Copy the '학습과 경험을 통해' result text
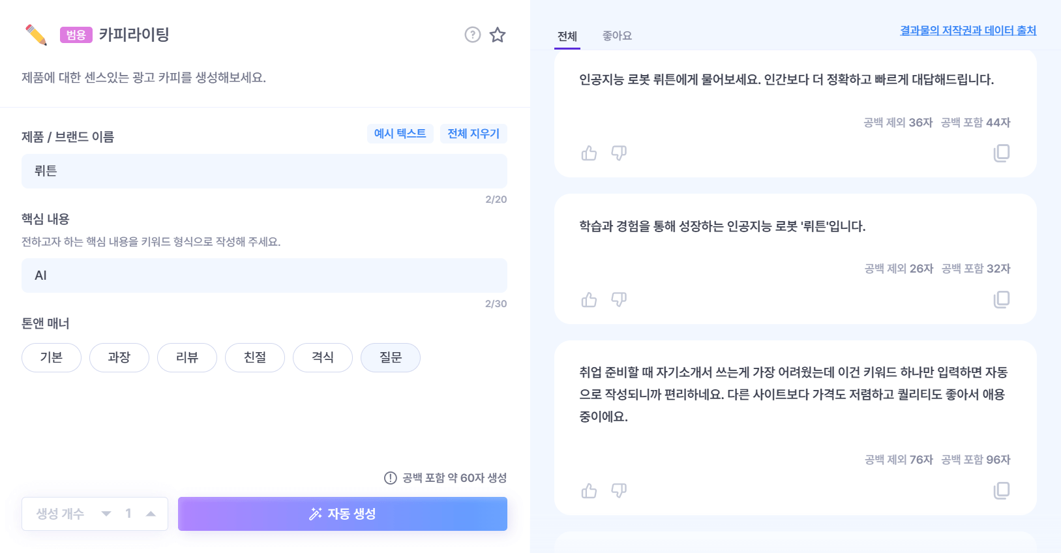Viewport: 1061px width, 553px height. [1002, 299]
